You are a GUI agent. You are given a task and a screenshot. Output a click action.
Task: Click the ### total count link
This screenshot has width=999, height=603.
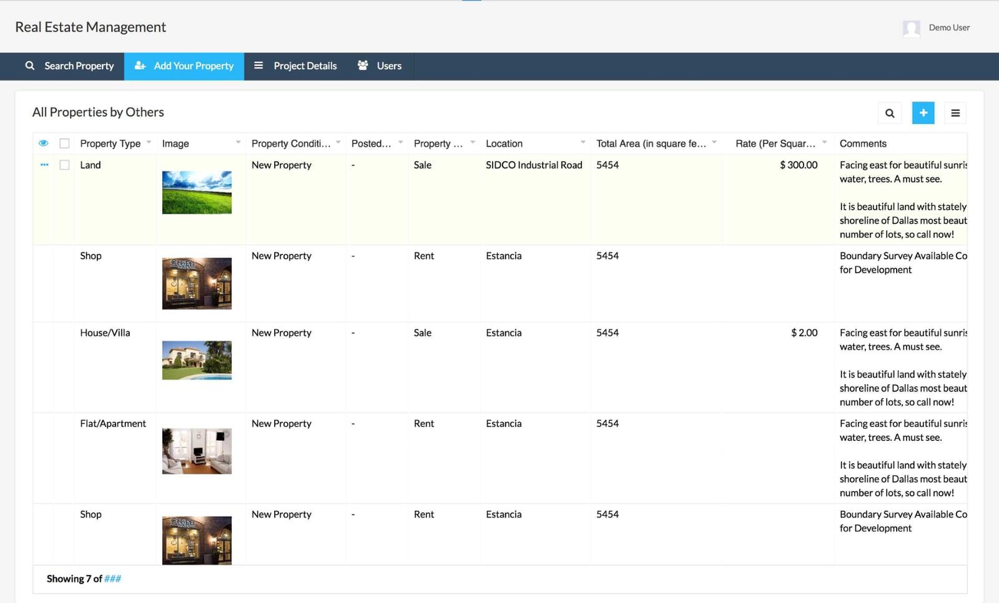coord(112,579)
